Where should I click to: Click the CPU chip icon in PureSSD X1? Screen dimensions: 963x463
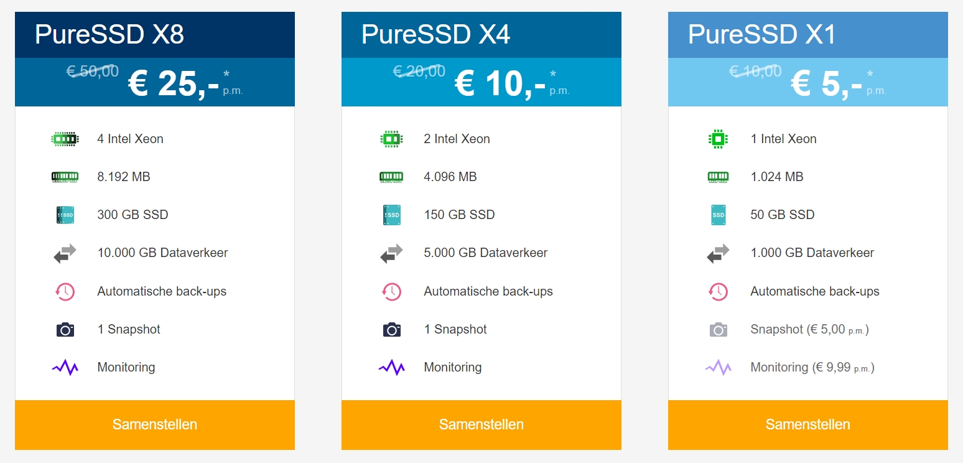718,139
